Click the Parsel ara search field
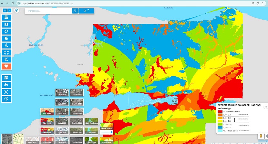This screenshot has height=144, width=268. (48, 11)
